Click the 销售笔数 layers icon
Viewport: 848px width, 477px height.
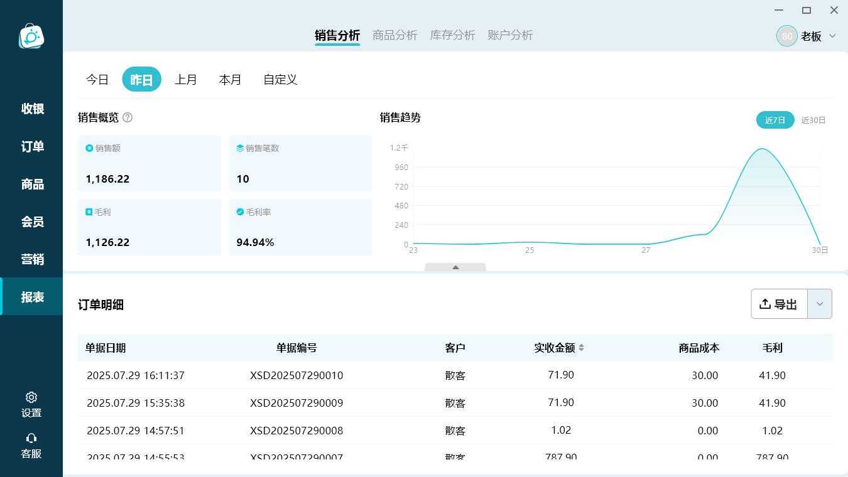click(240, 148)
